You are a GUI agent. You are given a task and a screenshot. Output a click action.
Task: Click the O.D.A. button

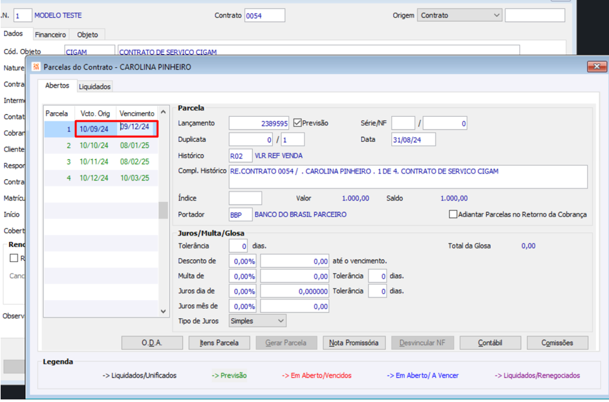(152, 343)
